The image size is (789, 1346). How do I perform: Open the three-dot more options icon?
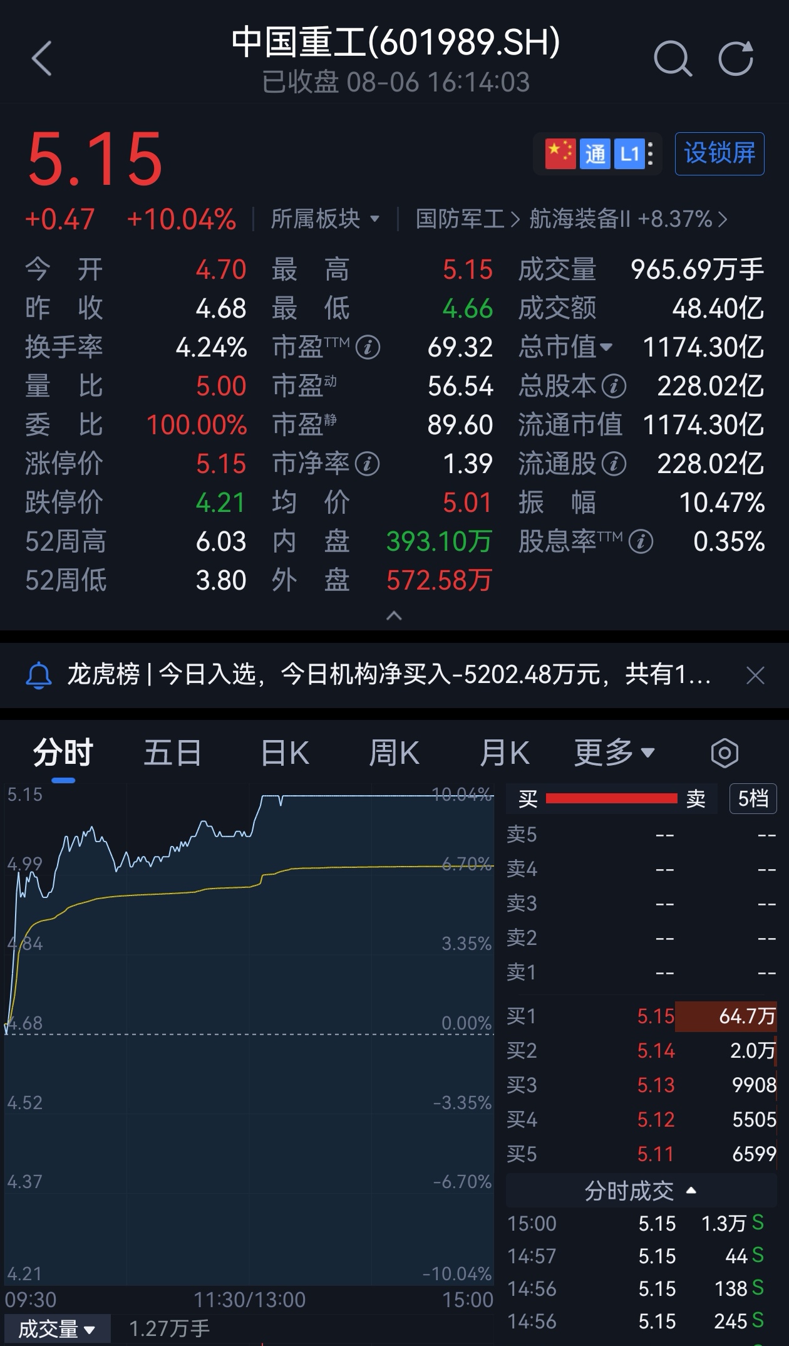pyautogui.click(x=651, y=154)
